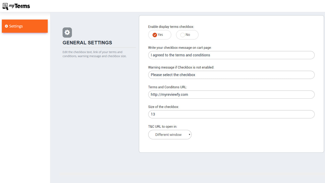Click http://myreviewfy.com text

click(x=169, y=94)
